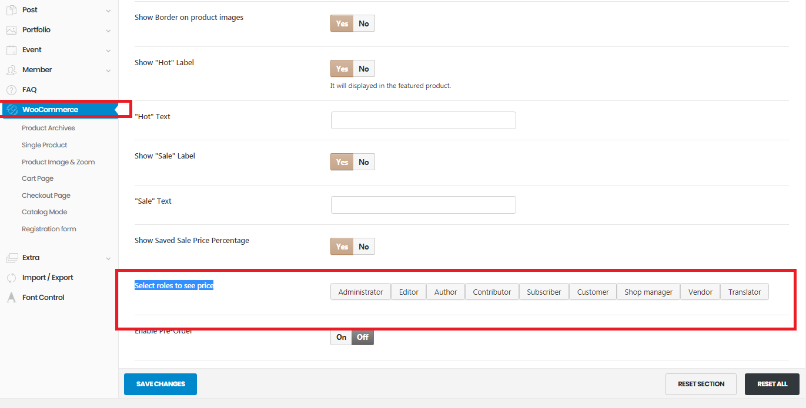The image size is (806, 408).
Task: Click the Import / Export refresh icon
Action: [11, 278]
